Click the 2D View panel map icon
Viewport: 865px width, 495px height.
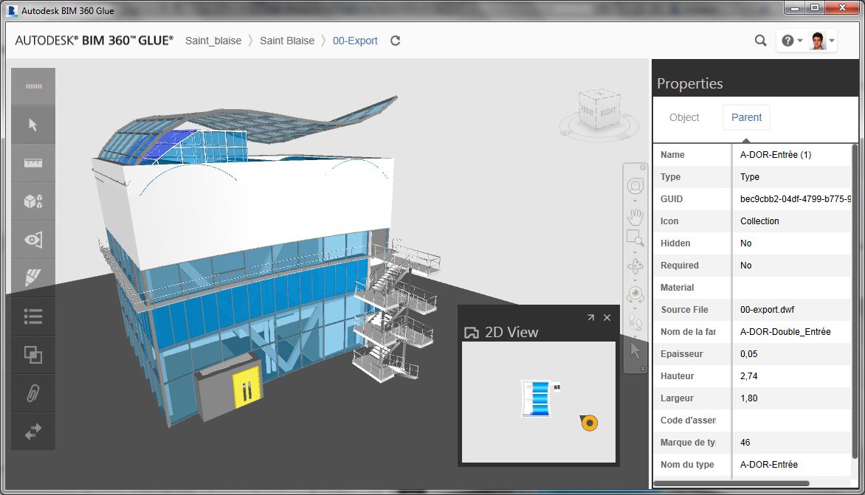(x=472, y=333)
